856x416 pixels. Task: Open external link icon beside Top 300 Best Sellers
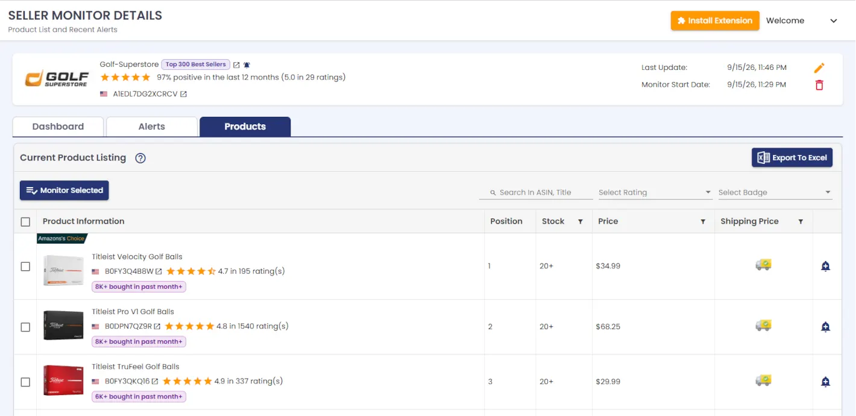click(x=236, y=65)
